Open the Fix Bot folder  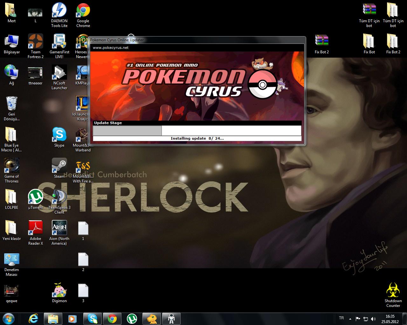pyautogui.click(x=369, y=44)
